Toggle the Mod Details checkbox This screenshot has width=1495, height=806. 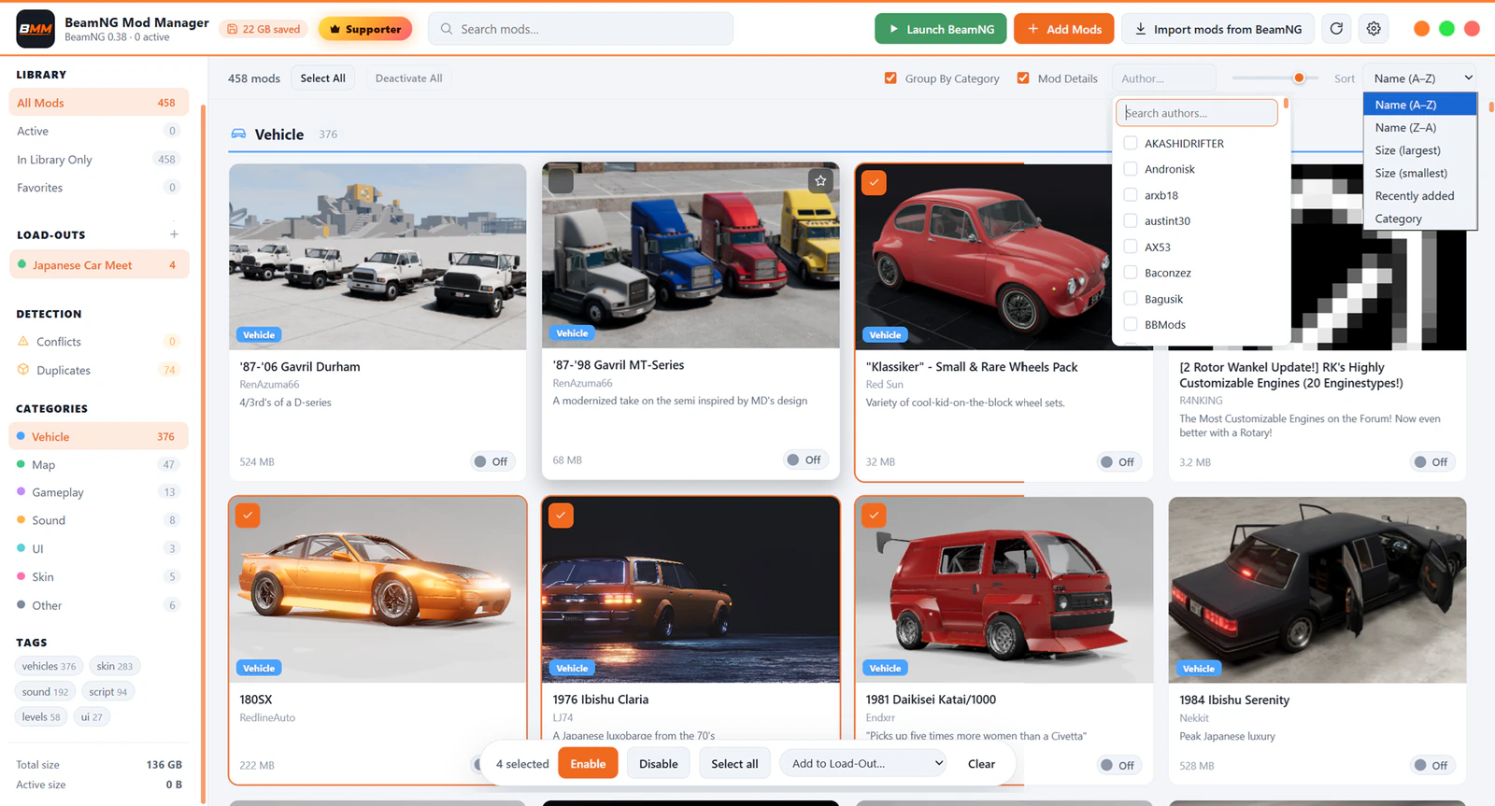[x=1023, y=78]
